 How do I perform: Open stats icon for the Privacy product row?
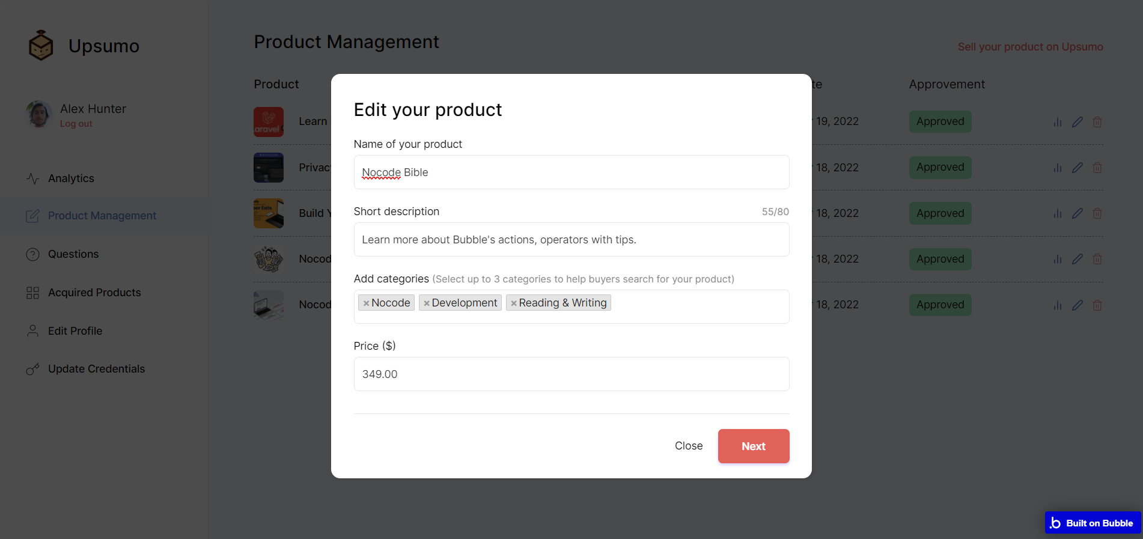click(x=1058, y=168)
